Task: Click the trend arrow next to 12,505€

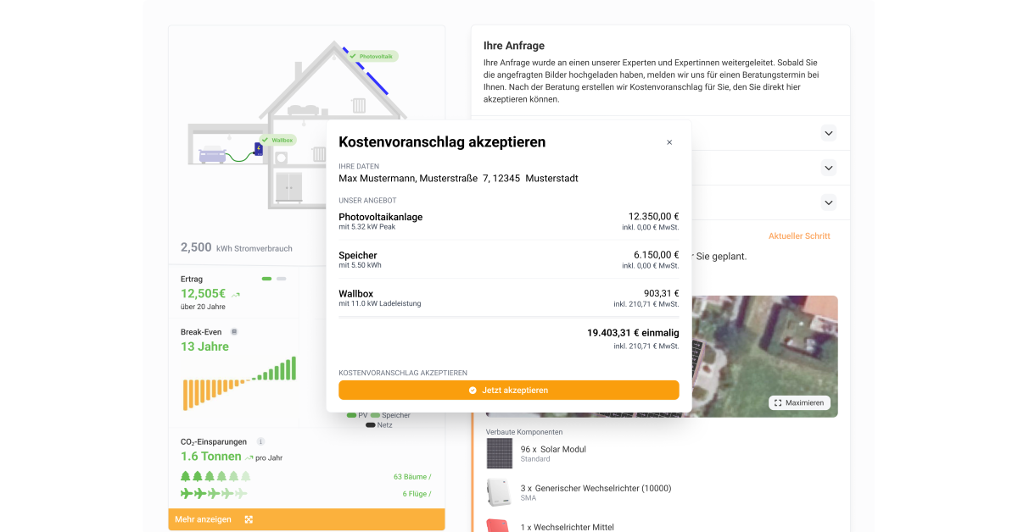Action: coord(236,295)
